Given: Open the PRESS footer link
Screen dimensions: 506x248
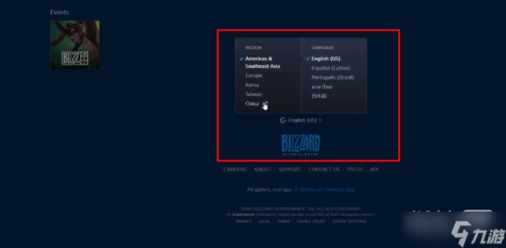Looking at the screenshot, I should pos(354,170).
